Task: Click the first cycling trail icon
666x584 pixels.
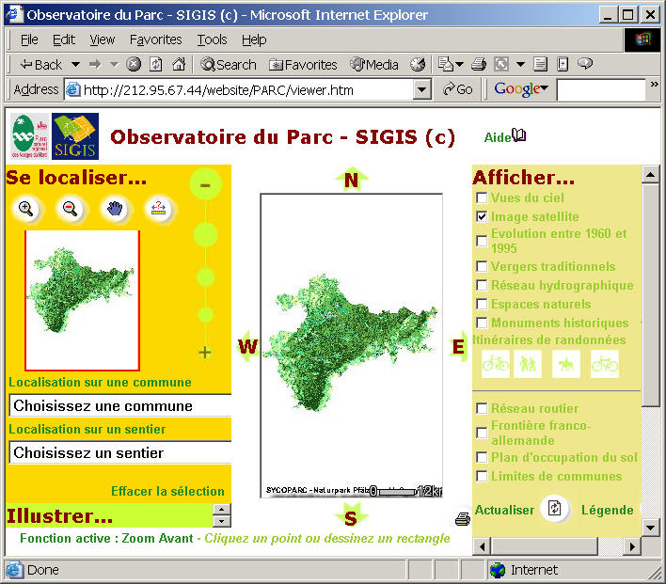Action: (496, 364)
